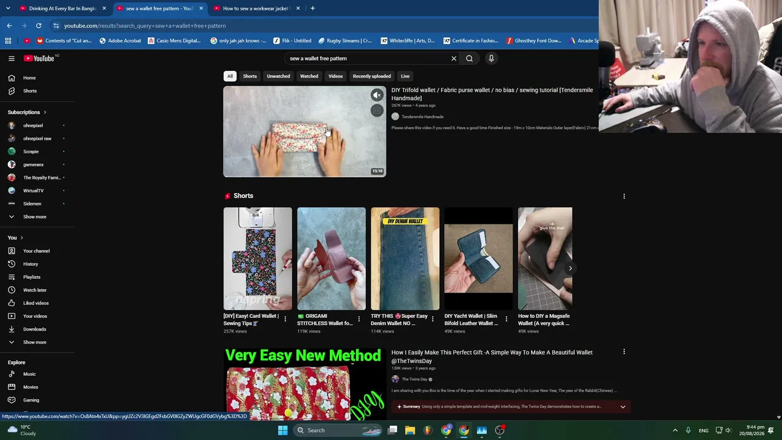Select the Videos filter chip
Image resolution: width=782 pixels, height=440 pixels.
coord(335,76)
